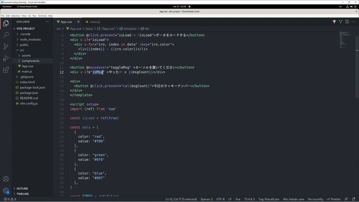Image resolution: width=359 pixels, height=202 pixels.
Task: Open vite.config.js in the file tree
Action: [x=29, y=103]
